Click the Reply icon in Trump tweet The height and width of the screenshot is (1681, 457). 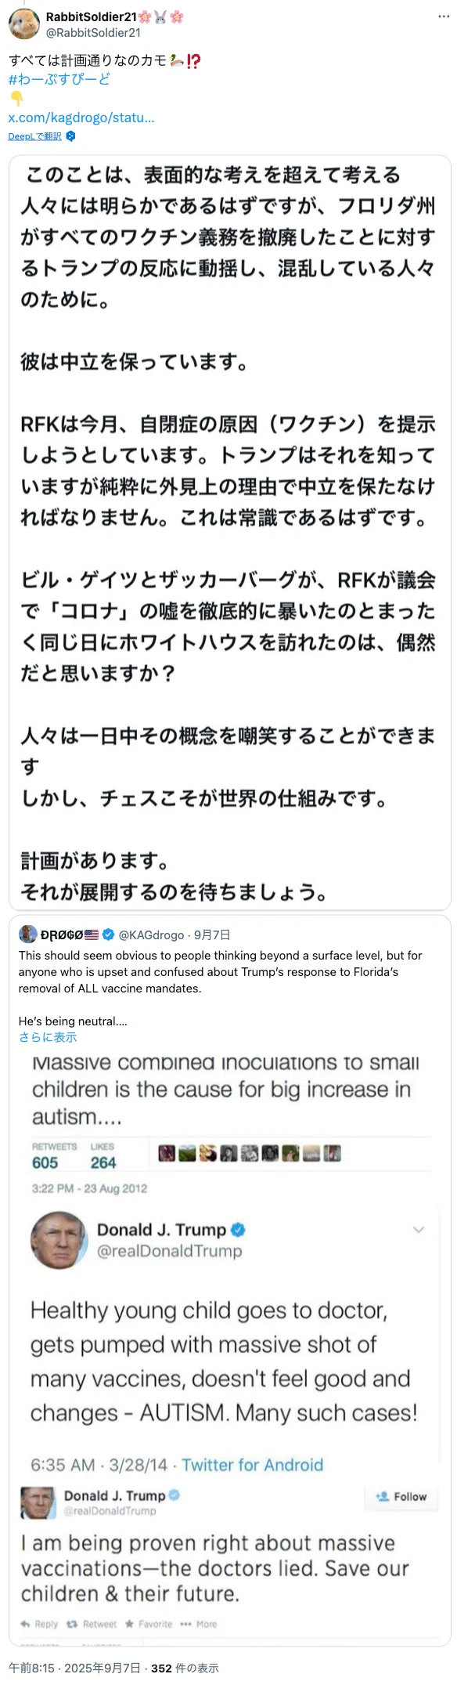[x=25, y=1624]
